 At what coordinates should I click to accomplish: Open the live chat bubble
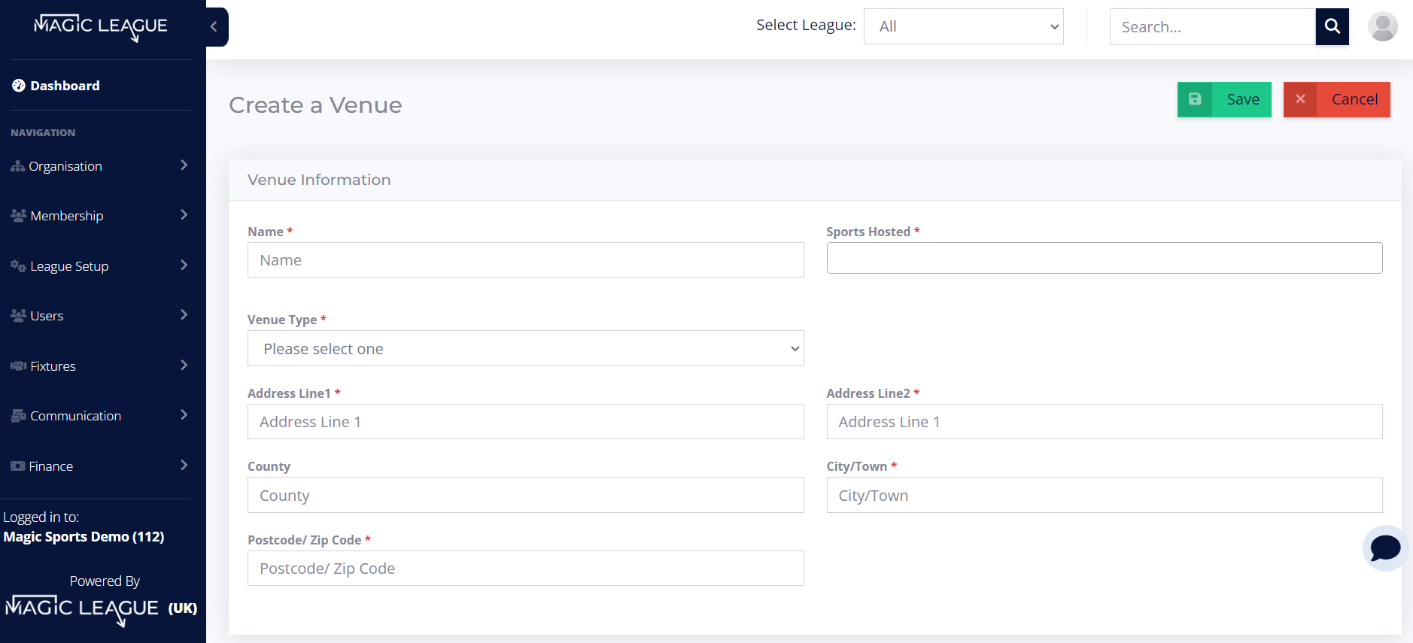pos(1385,548)
